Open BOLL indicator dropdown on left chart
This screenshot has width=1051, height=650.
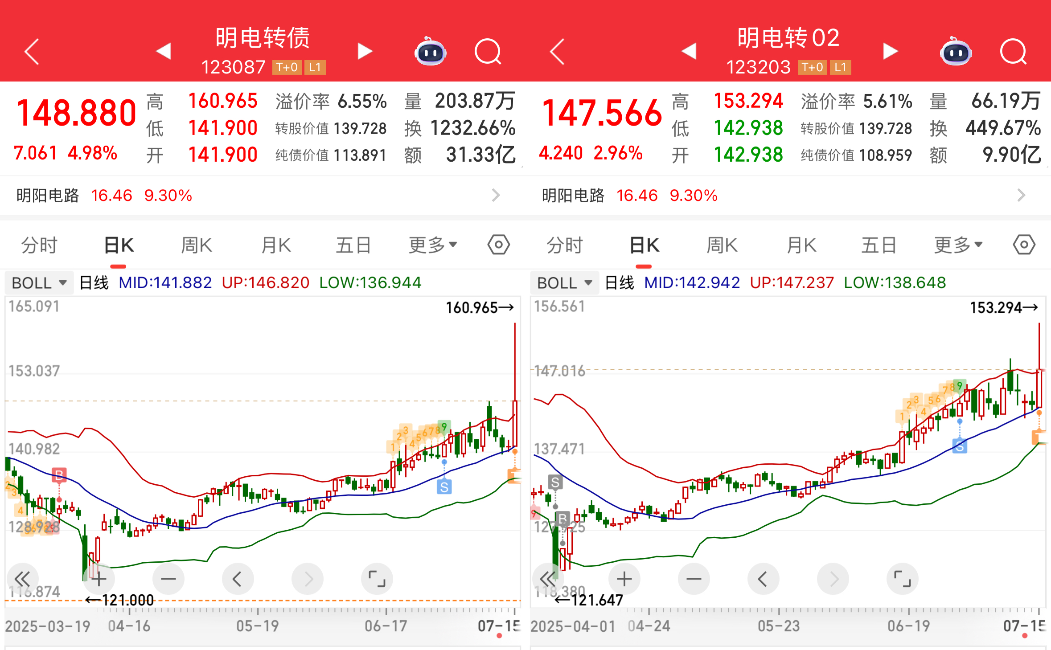pos(39,283)
